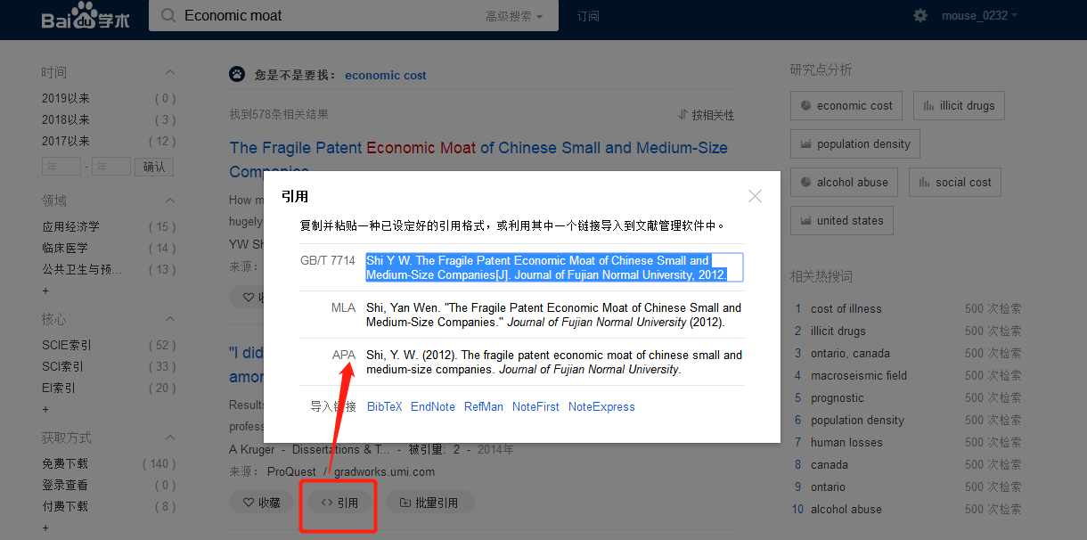1087x540 pixels.
Task: Export citation to NoteExpress
Action: [601, 406]
